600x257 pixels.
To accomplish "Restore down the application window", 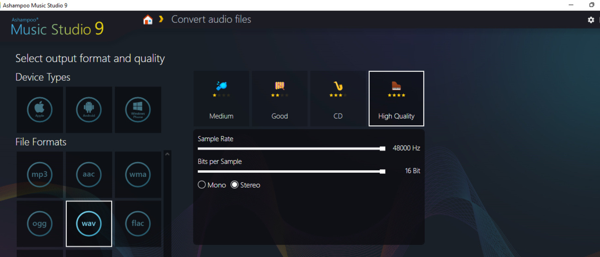I will click(x=591, y=5).
